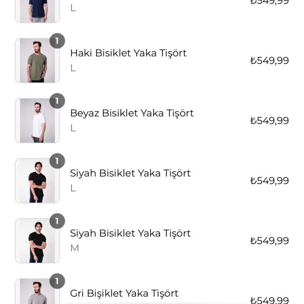Click the price of the Beyaz t-shirt
The image size is (304, 304).
pyautogui.click(x=270, y=121)
